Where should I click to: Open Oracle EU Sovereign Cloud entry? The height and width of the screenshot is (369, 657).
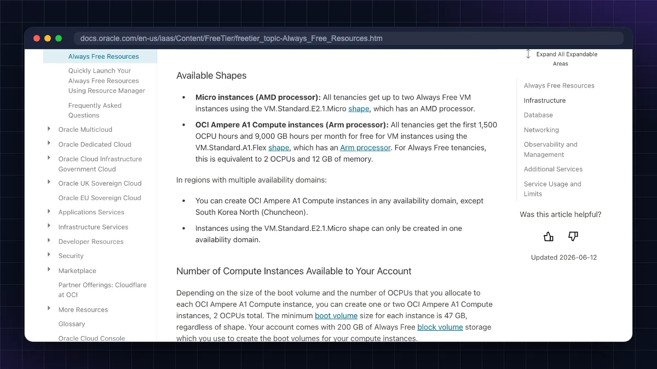[x=100, y=198]
